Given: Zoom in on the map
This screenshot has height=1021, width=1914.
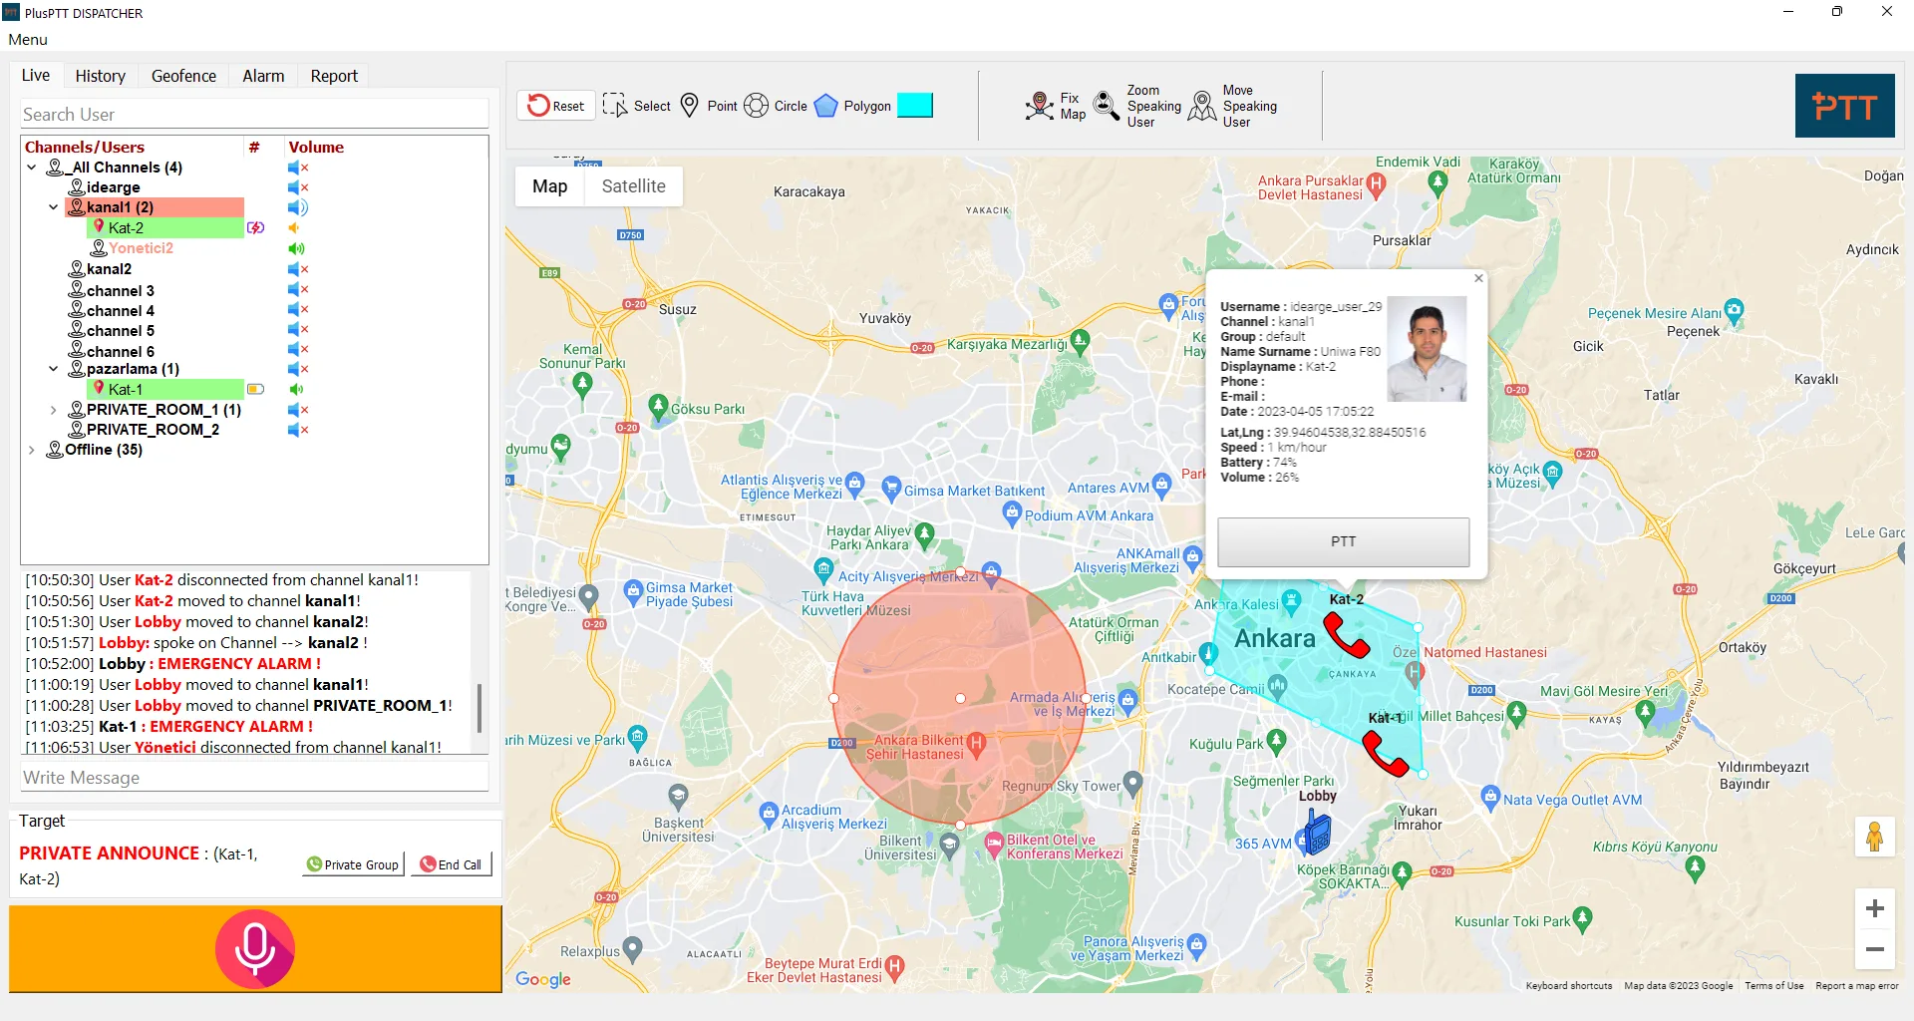Looking at the screenshot, I should pos(1874,908).
